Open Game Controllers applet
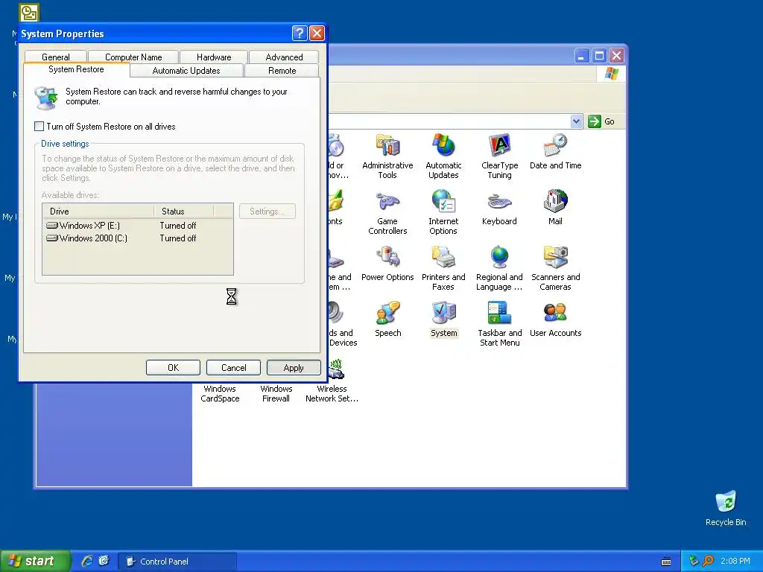 (x=387, y=212)
